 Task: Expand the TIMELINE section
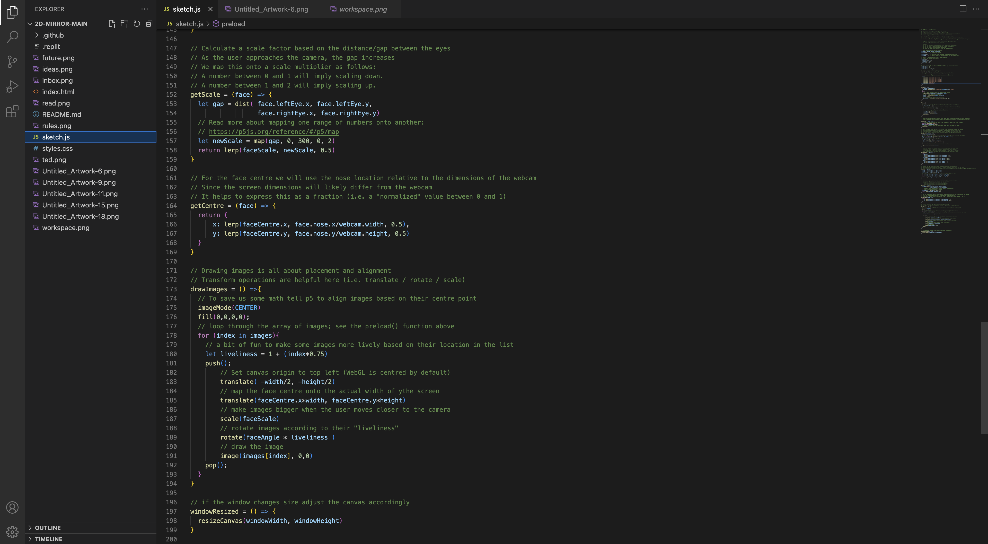click(48, 539)
